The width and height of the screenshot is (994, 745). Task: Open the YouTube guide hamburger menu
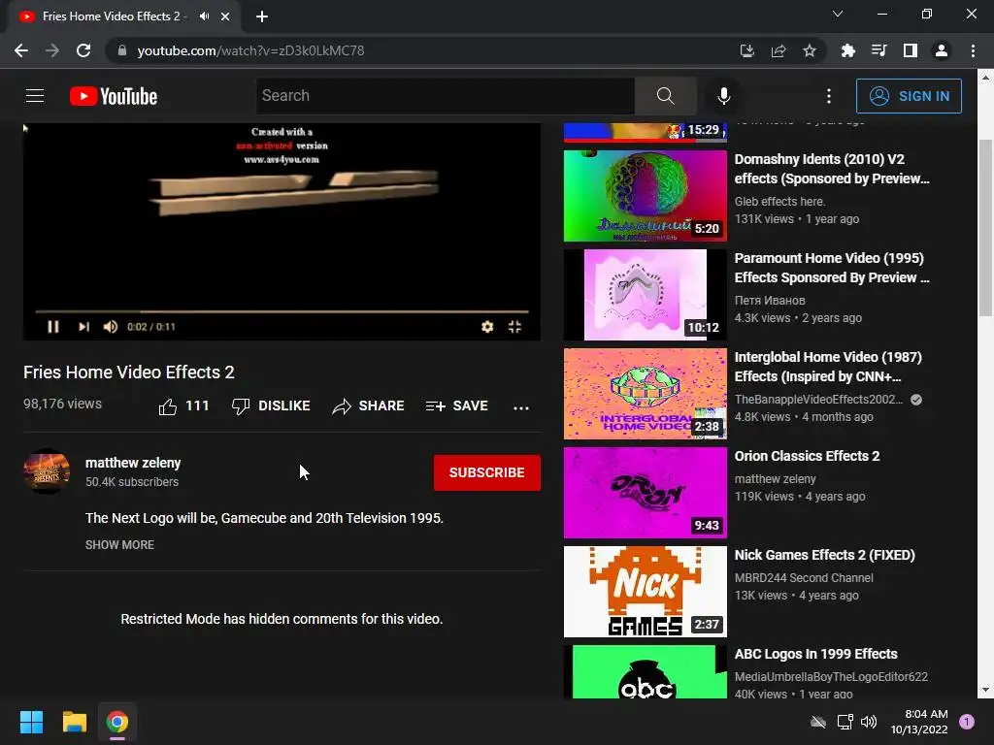coord(35,96)
